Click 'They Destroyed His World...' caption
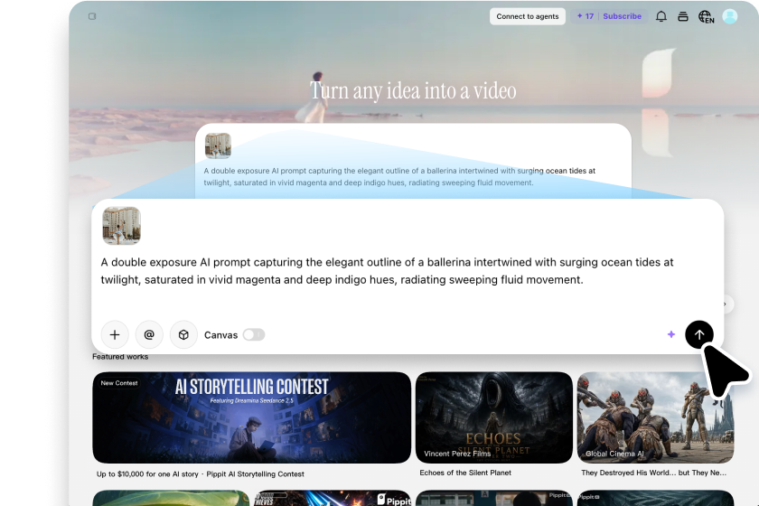Image resolution: width=759 pixels, height=506 pixels. point(653,473)
